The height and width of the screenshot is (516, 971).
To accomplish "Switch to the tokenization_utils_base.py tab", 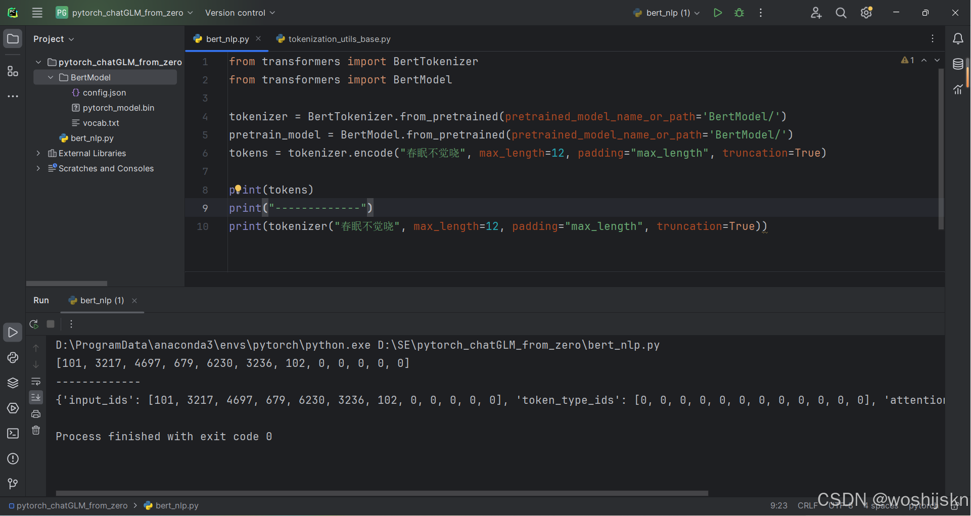I will tap(338, 38).
